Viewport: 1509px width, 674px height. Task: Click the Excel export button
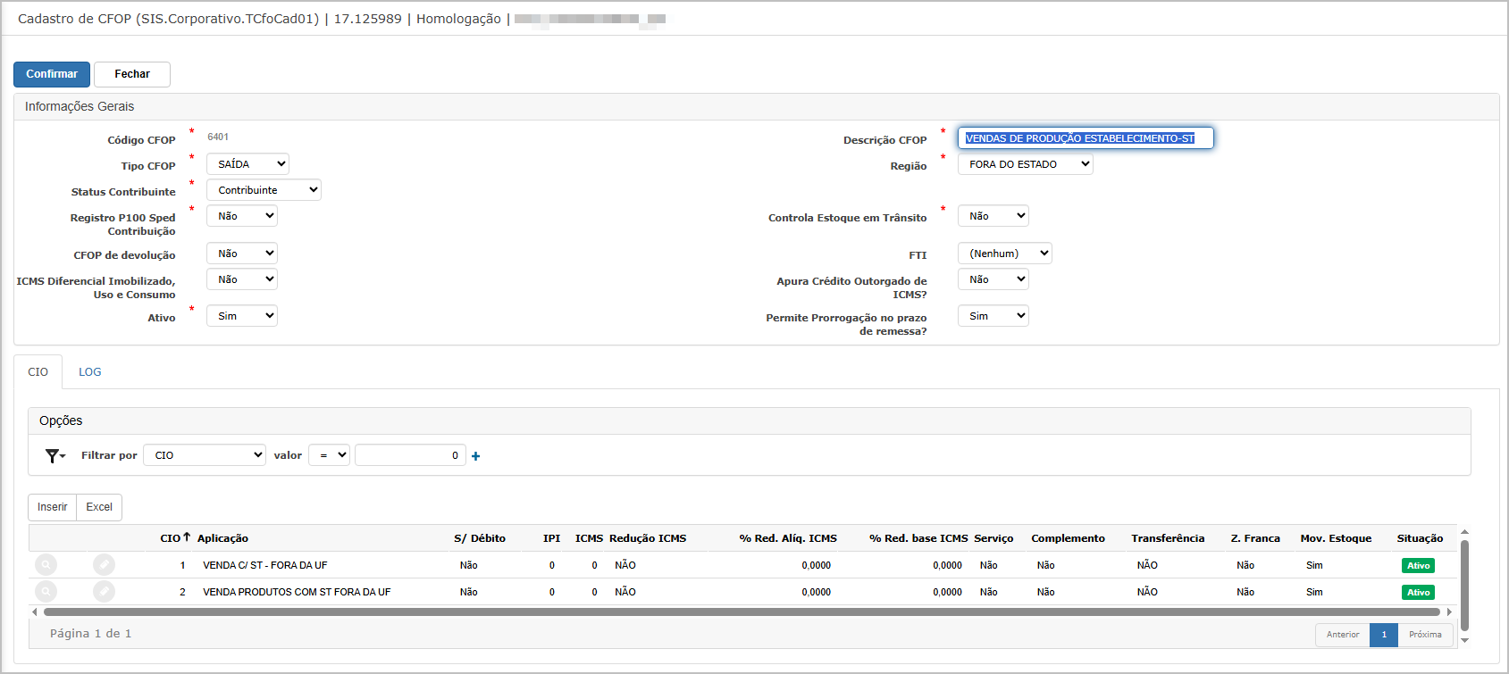pyautogui.click(x=99, y=507)
